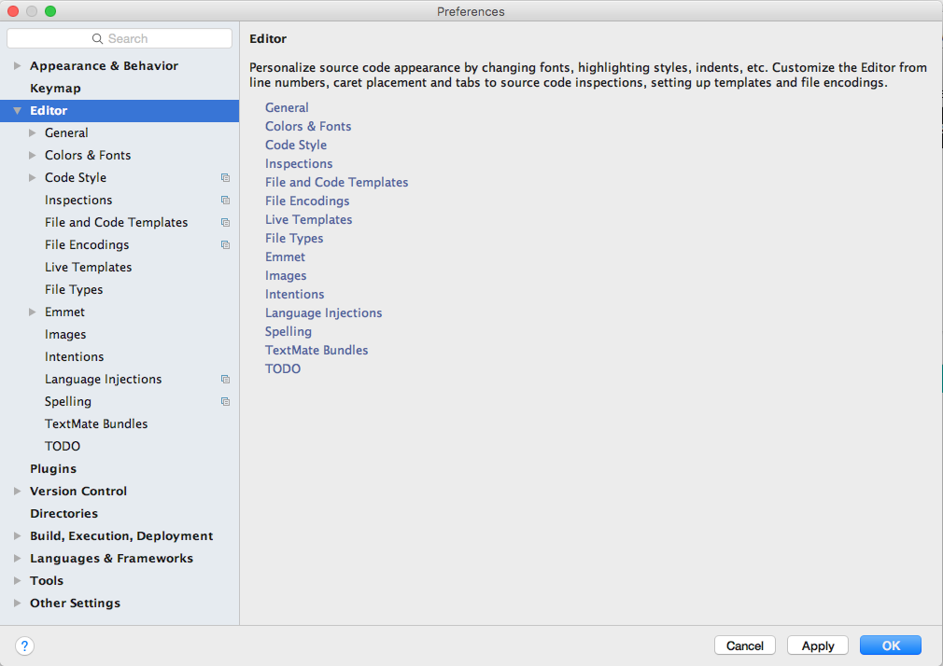The width and height of the screenshot is (943, 666).
Task: Collapse the Editor tree node
Action: point(17,110)
